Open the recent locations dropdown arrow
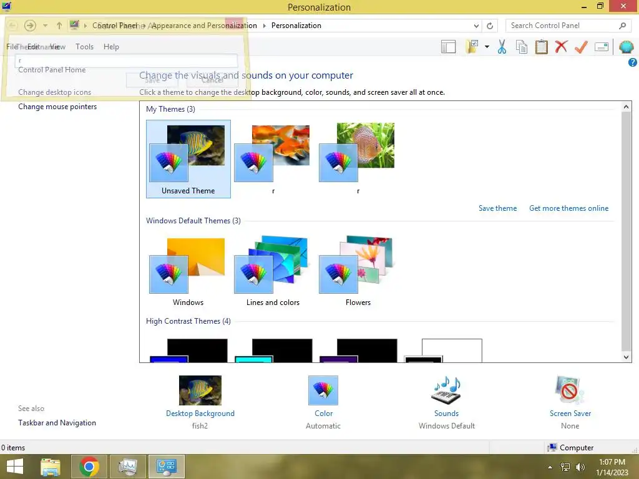 point(45,26)
